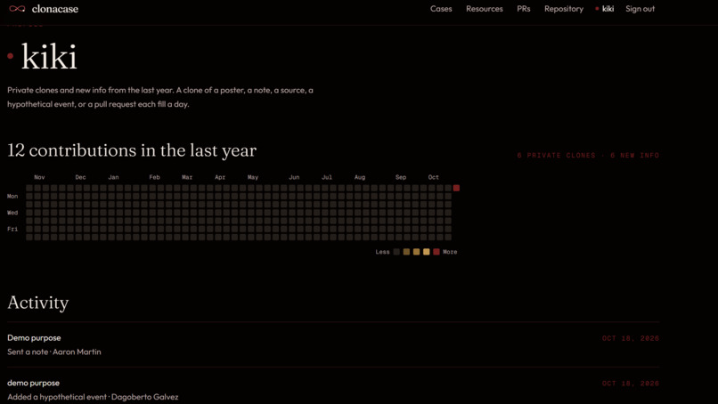
Task: Go to the Resources page
Action: [x=484, y=9]
